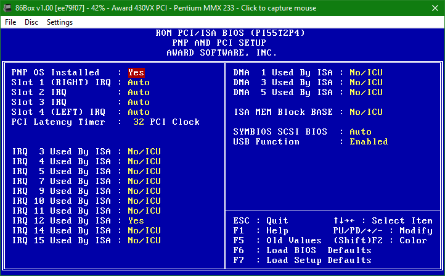Click IRQ 4 Used By ISA value
The image size is (445, 276).
[144, 161]
